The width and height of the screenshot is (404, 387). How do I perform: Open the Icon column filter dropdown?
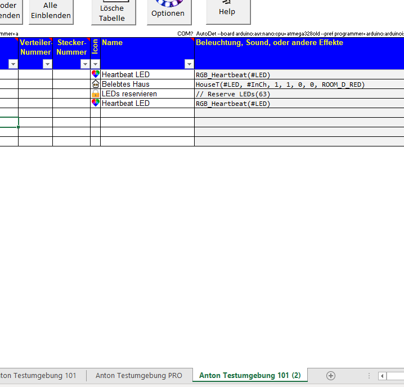point(95,64)
